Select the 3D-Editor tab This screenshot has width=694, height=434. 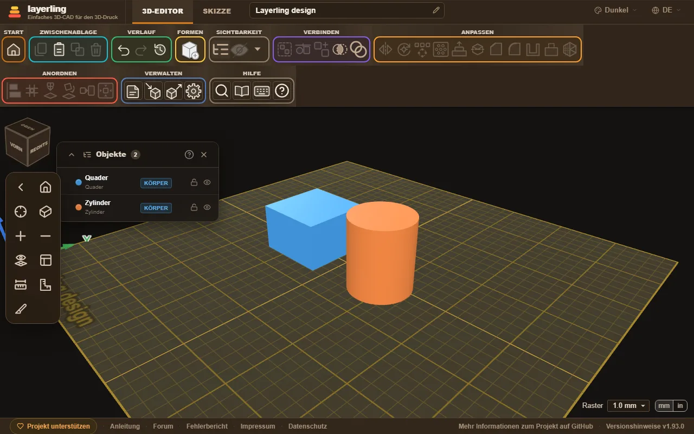coord(163,11)
